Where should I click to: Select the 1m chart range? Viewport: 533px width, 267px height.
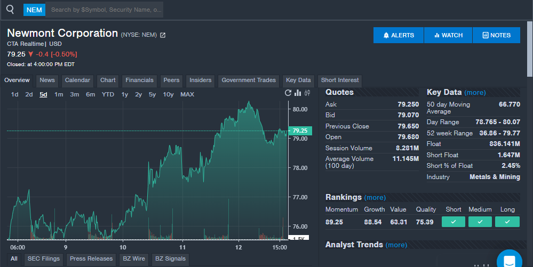point(59,94)
